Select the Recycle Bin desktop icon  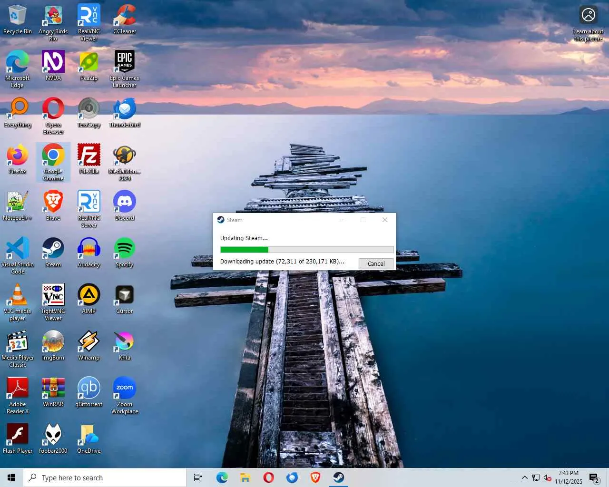[x=18, y=20]
